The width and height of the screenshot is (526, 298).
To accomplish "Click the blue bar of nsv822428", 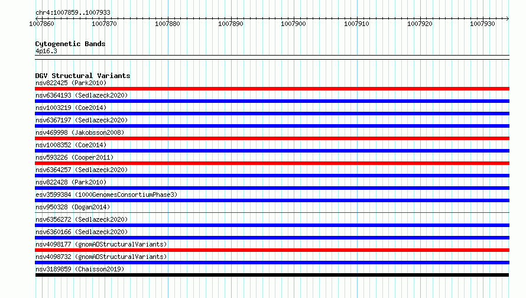I will pyautogui.click(x=272, y=188).
